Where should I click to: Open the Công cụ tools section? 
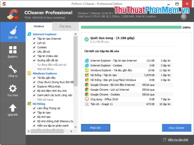13,71
